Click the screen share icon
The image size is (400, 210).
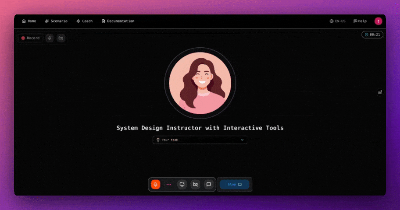click(x=182, y=185)
